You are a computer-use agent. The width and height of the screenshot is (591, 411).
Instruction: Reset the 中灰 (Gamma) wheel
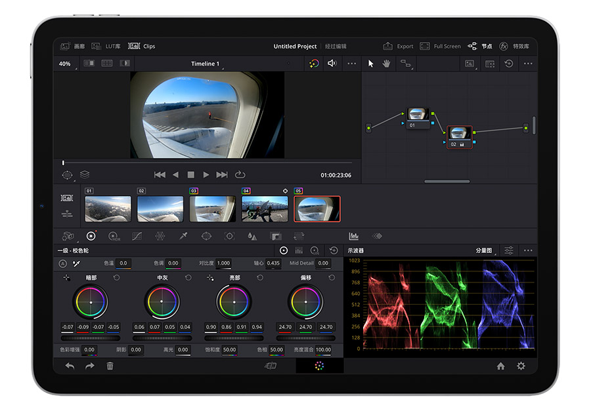click(188, 278)
